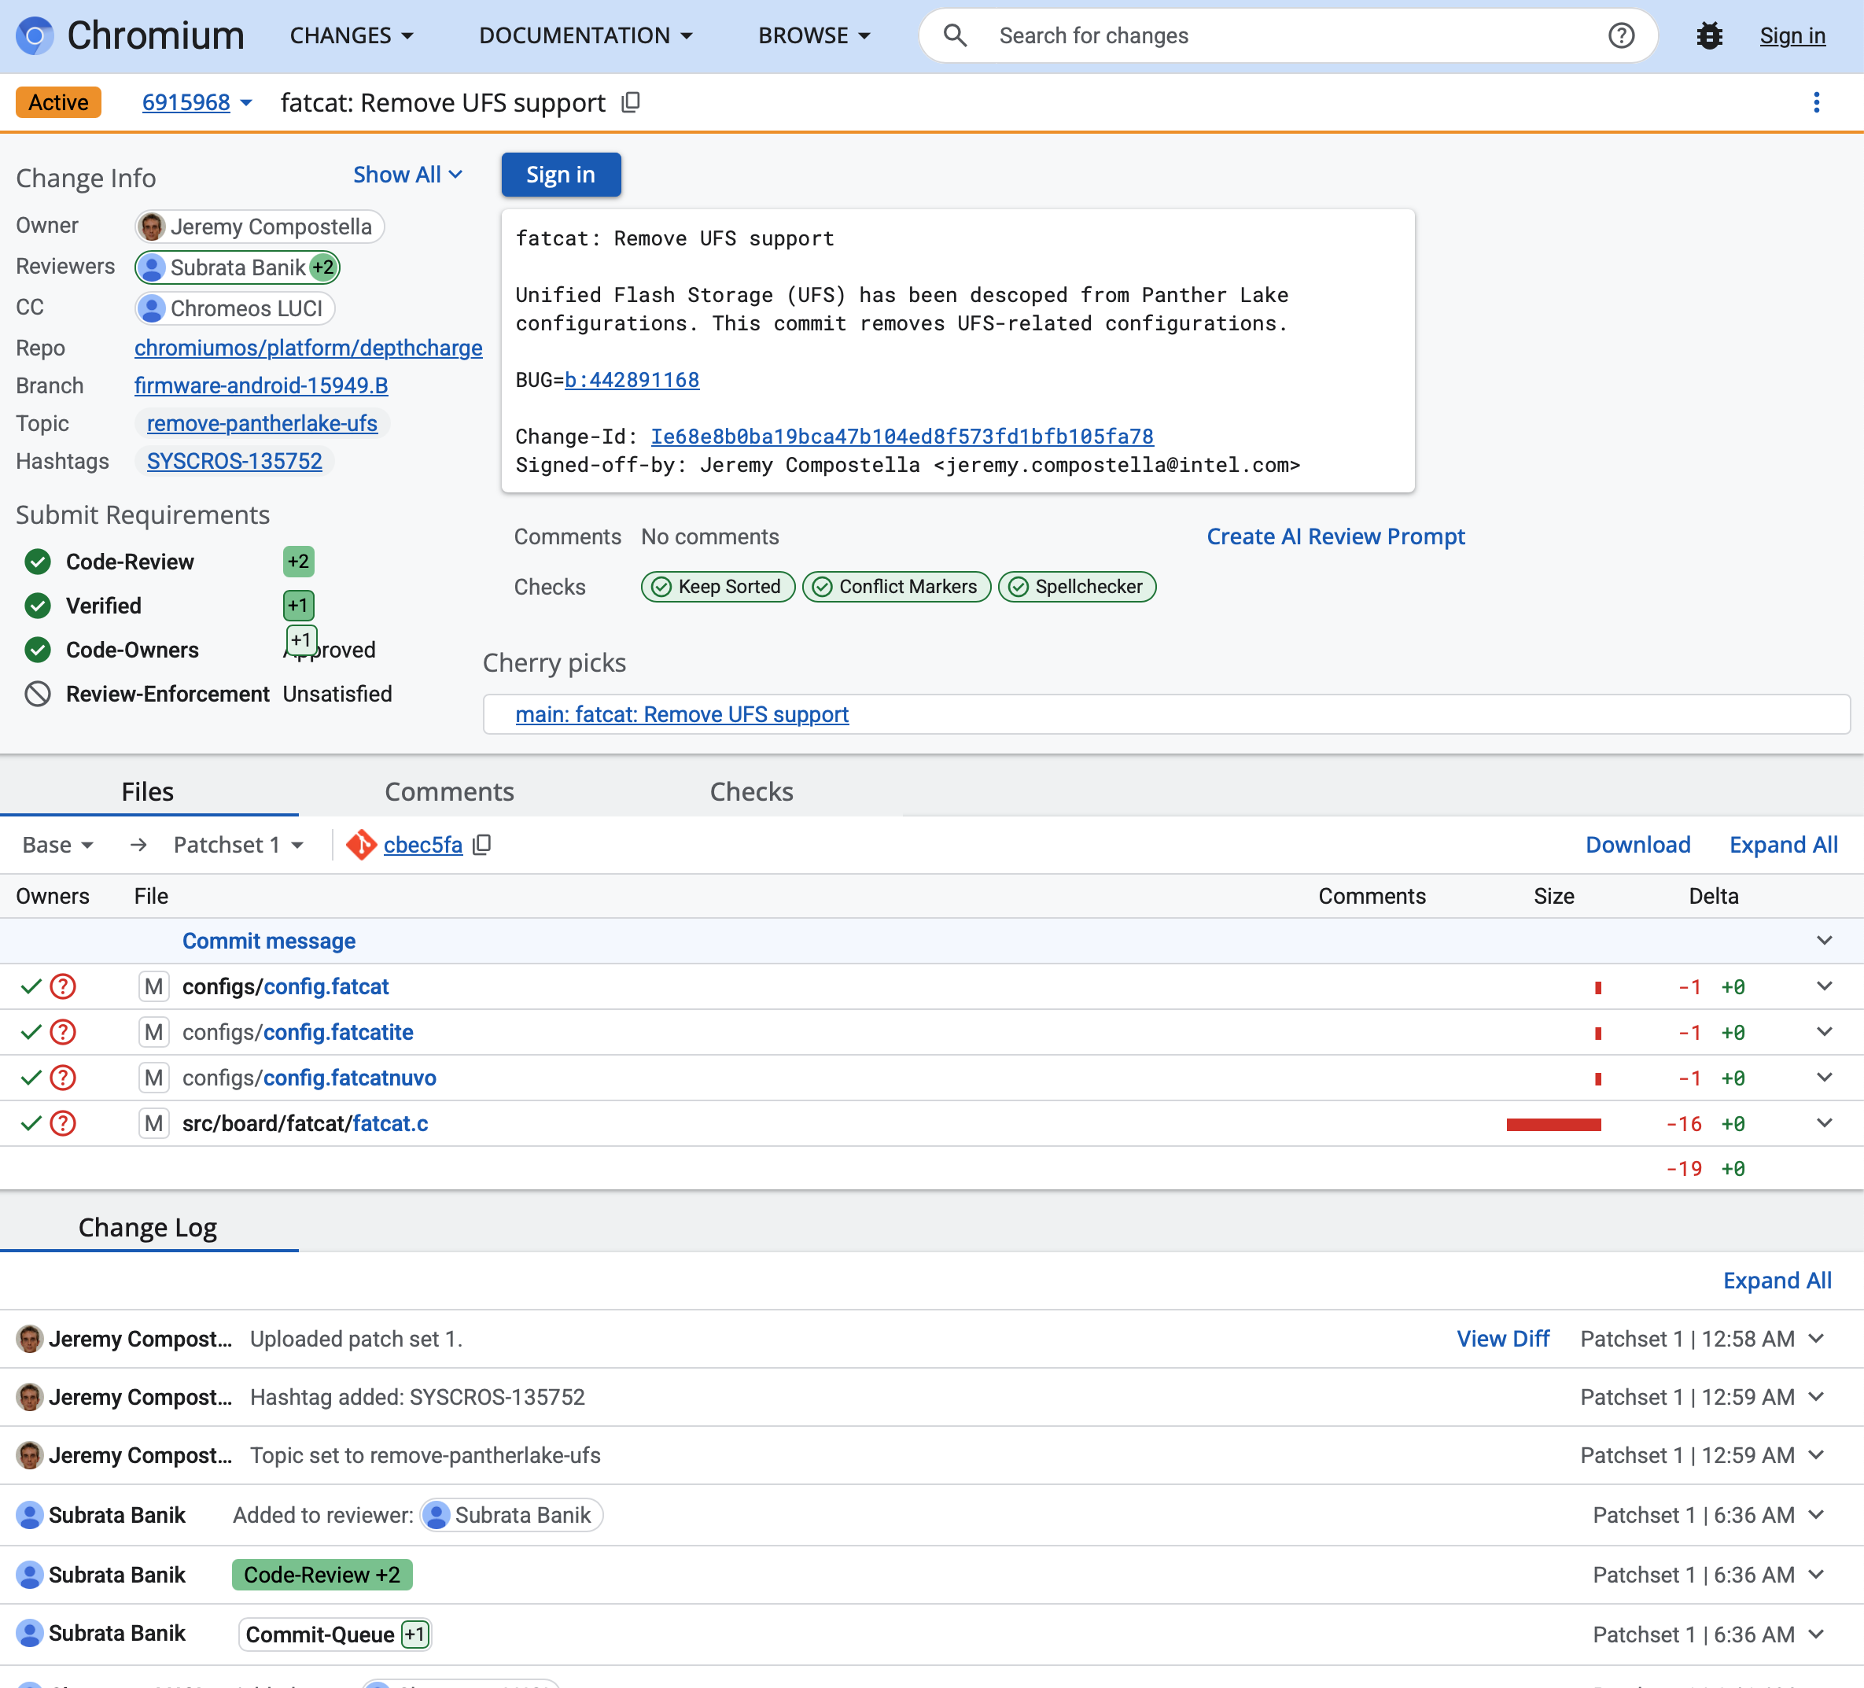Click the red unresolved icon beside config.fatcat
Viewport: 1864px width, 1688px height.
pyautogui.click(x=62, y=986)
